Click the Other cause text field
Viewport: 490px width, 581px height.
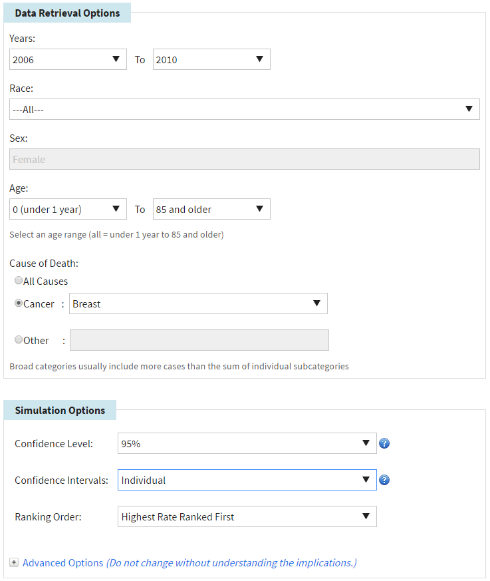coord(199,340)
